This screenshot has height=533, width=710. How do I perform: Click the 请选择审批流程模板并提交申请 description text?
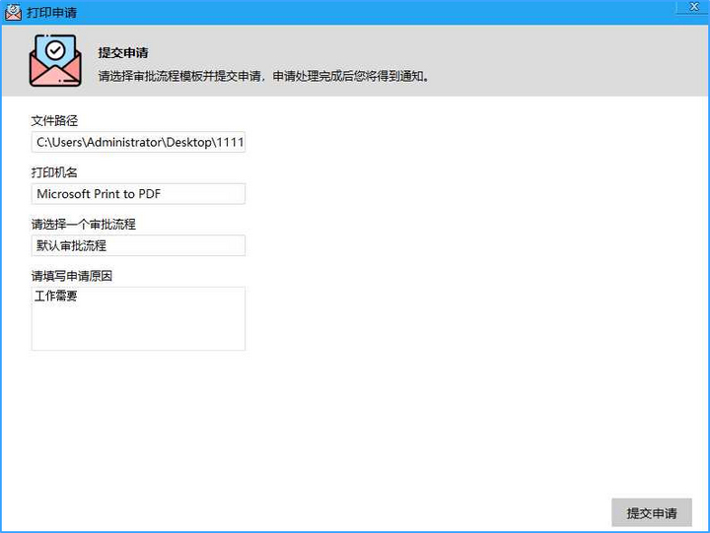(x=263, y=76)
